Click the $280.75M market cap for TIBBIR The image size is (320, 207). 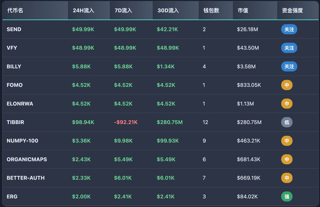249,122
